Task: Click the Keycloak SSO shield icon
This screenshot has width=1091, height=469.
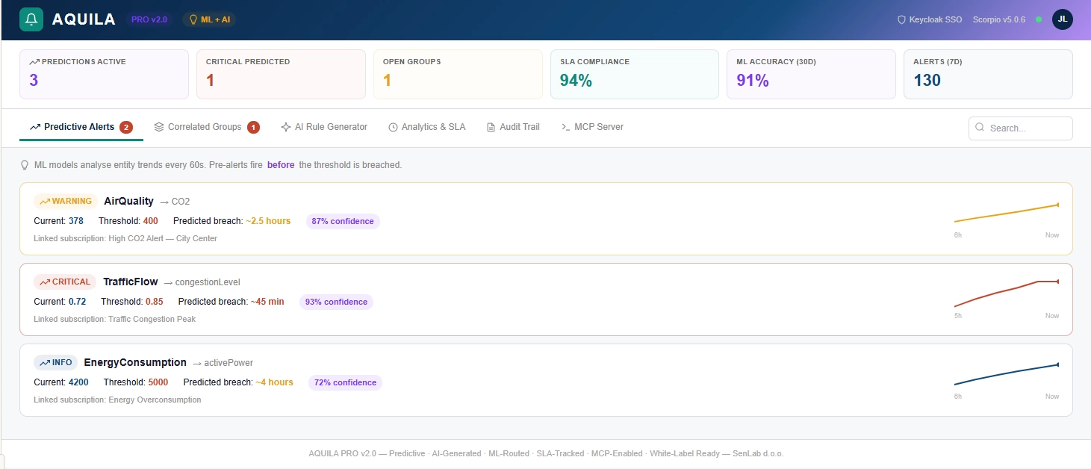Action: coord(901,20)
